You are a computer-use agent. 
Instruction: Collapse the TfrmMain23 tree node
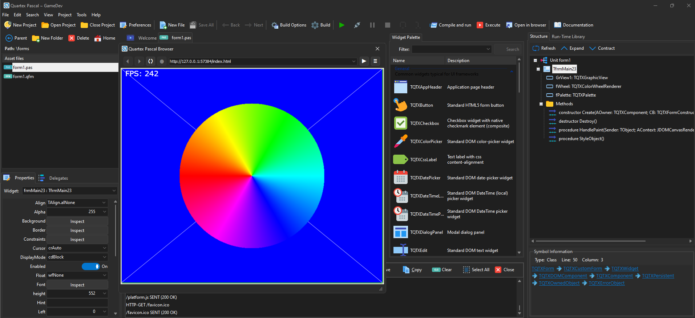click(538, 69)
